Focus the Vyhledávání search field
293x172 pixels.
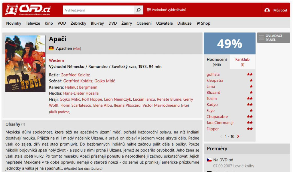(x=98, y=10)
